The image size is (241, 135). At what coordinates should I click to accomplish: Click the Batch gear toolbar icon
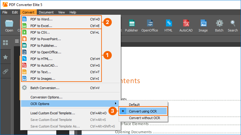[219, 23]
